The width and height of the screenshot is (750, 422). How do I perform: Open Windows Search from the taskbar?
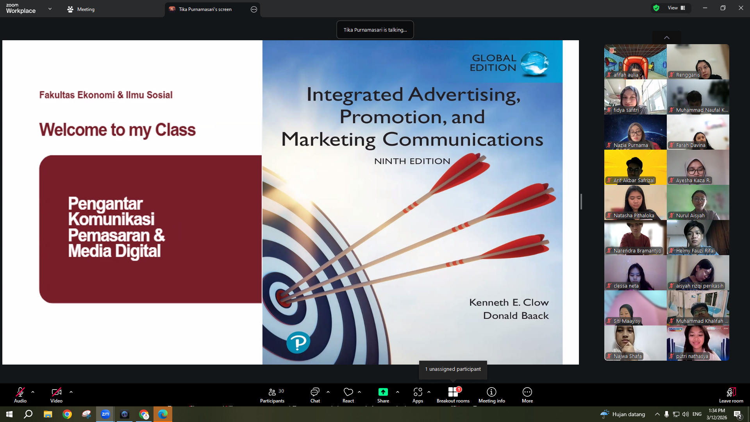[28, 414]
